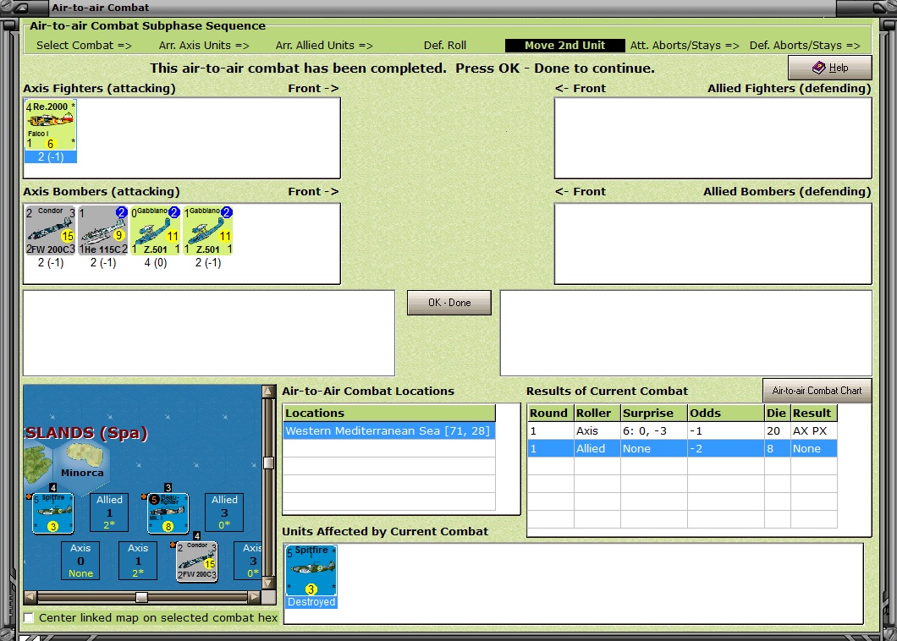Click the Roller column header
The width and height of the screenshot is (897, 641).
click(597, 413)
